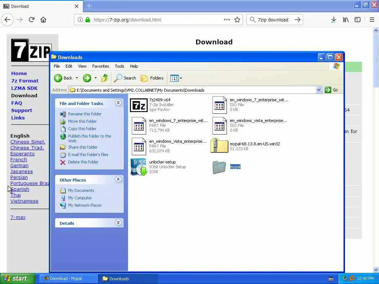This screenshot has width=379, height=284.
Task: Switch to Download - Mypal taskbar item
Action: (x=68, y=279)
